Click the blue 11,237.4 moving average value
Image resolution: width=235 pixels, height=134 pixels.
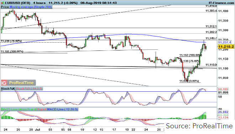(224, 42)
